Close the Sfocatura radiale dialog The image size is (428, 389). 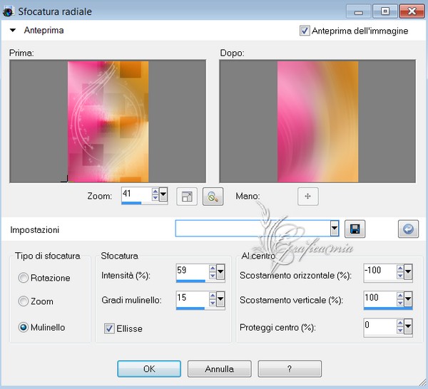coord(412,11)
